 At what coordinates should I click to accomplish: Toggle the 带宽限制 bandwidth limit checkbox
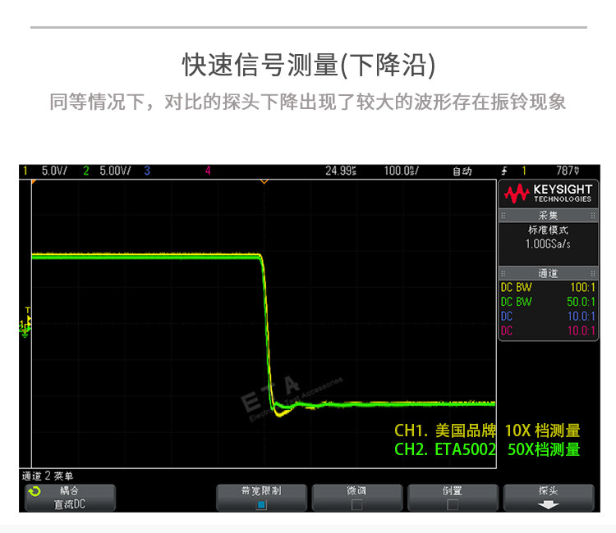tap(261, 504)
